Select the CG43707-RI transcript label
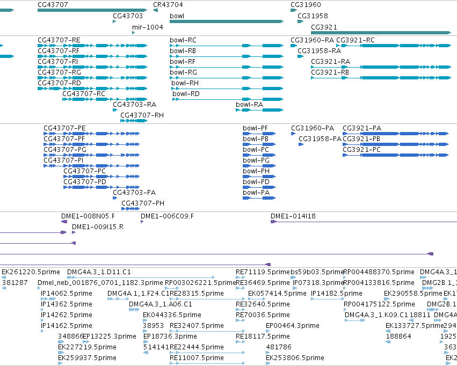This screenshot has width=457, height=366. point(57,62)
